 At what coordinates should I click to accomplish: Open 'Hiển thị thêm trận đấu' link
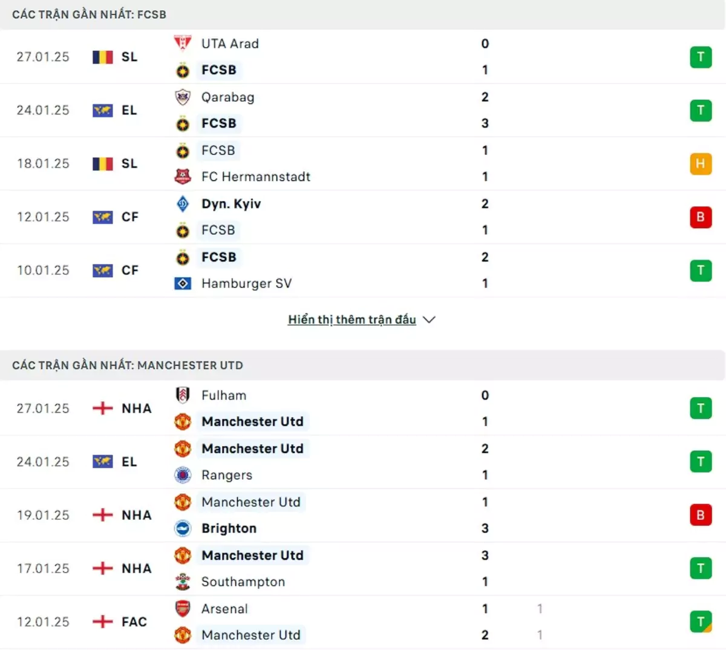tap(352, 320)
